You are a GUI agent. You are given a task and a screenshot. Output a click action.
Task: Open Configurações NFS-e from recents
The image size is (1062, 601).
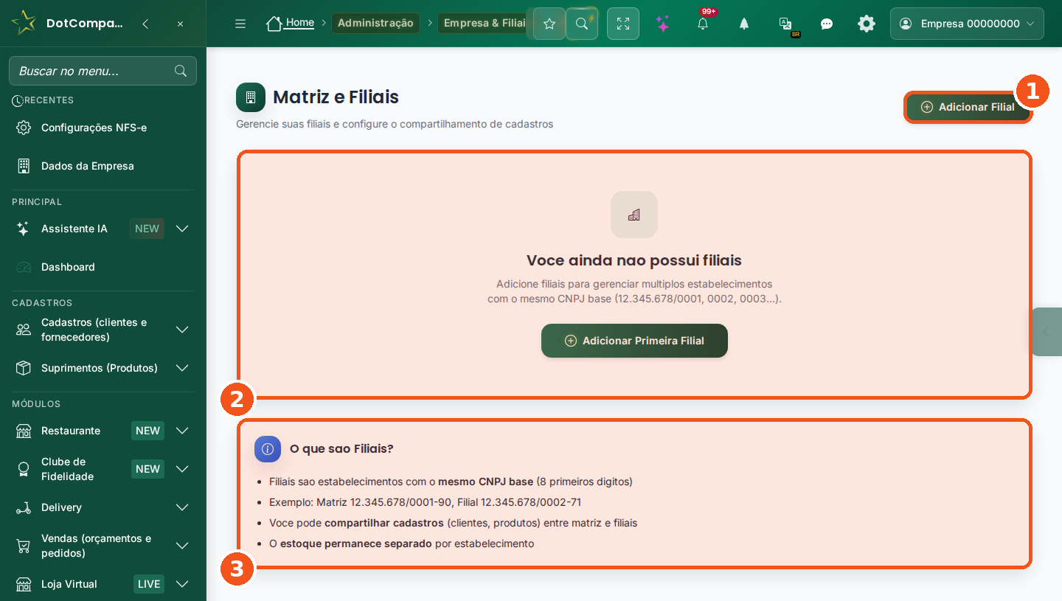103,128
